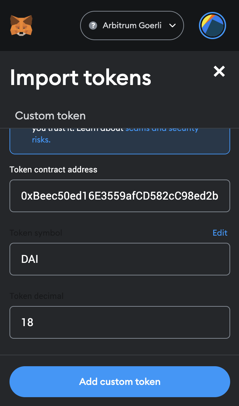Image resolution: width=239 pixels, height=406 pixels.
Task: Expand the Arbitrum Goerli network chevron
Action: click(172, 26)
